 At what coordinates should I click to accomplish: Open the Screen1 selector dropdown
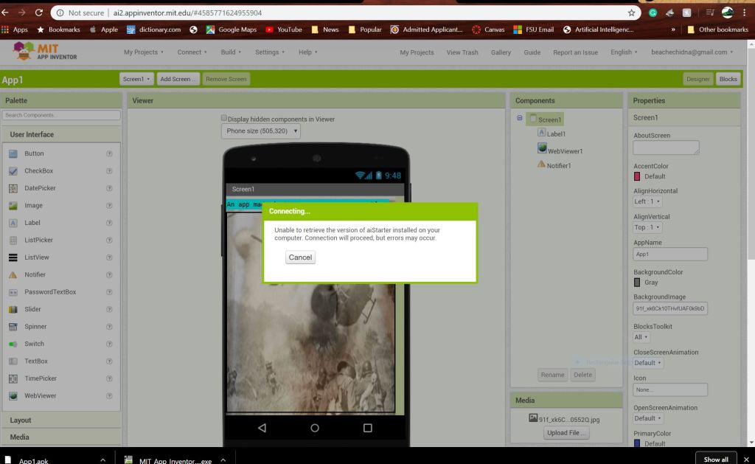point(136,79)
